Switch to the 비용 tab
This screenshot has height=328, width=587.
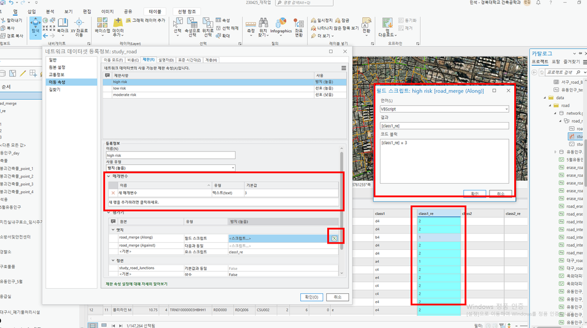(133, 60)
